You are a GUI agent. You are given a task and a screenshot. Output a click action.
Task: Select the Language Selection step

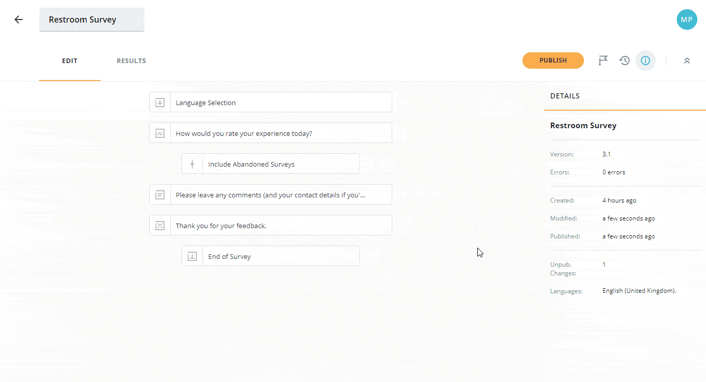coord(280,103)
